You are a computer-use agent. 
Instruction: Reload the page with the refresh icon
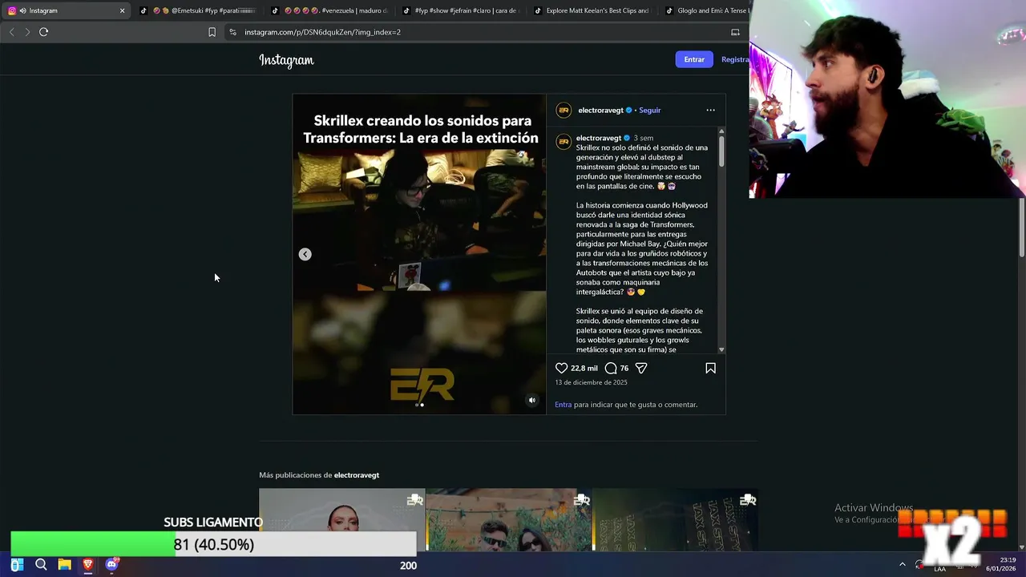pyautogui.click(x=43, y=32)
